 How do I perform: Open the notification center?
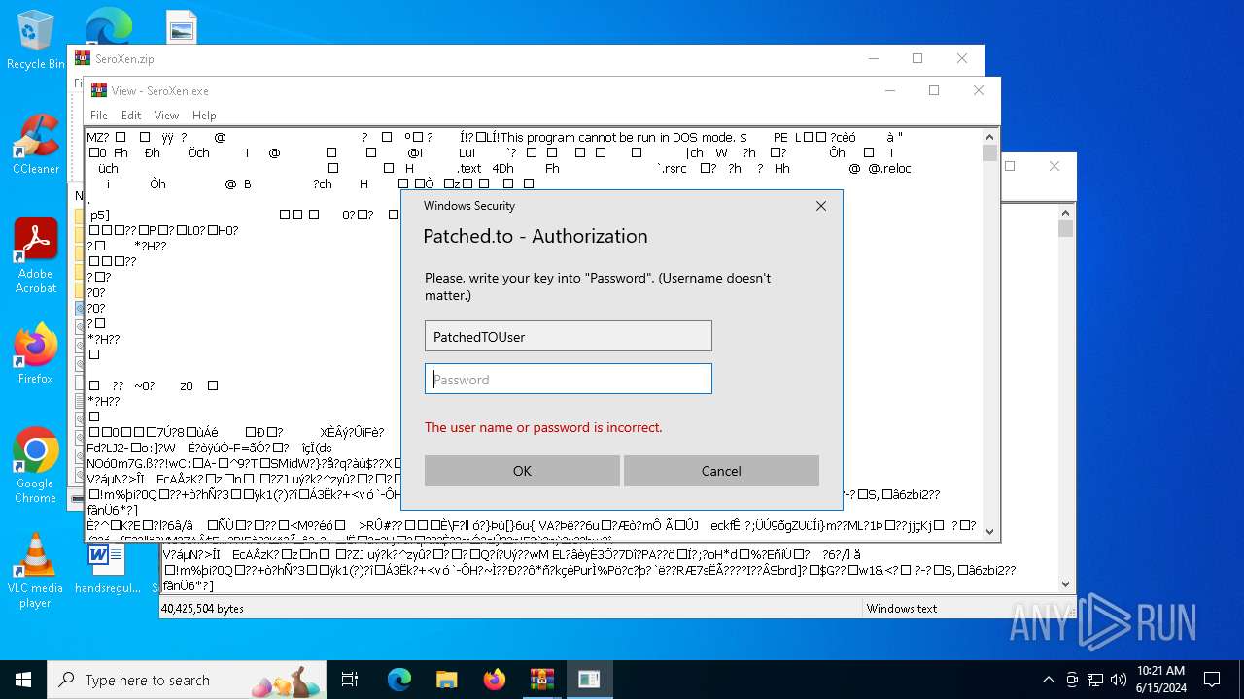point(1212,680)
